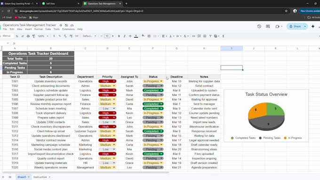Select the note 'Legal approval needed'
Viewport: 320px width, 180px height.
click(x=204, y=140)
